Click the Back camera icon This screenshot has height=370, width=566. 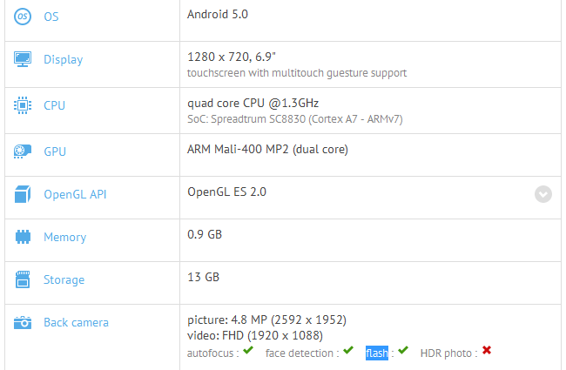coord(23,322)
